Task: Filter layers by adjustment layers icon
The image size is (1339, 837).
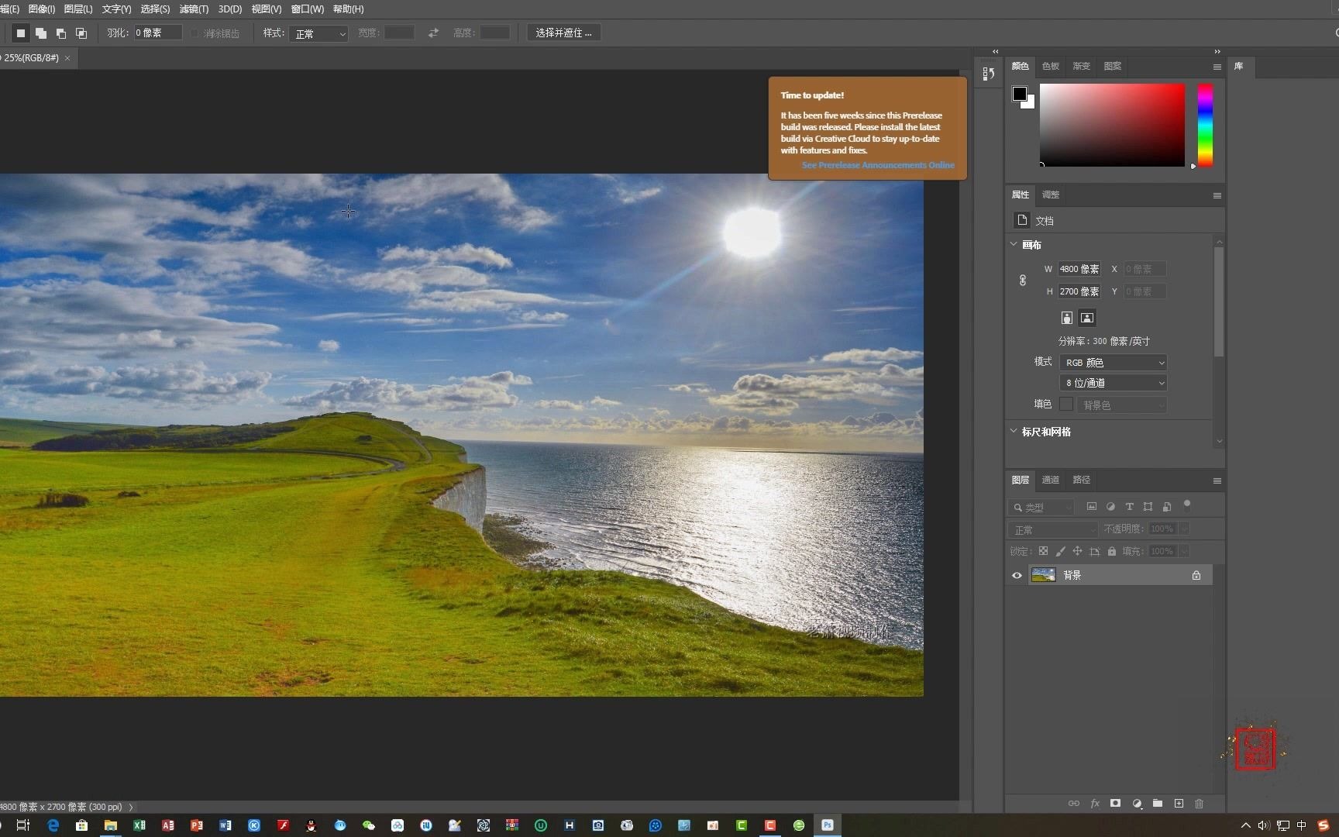Action: coord(1110,507)
